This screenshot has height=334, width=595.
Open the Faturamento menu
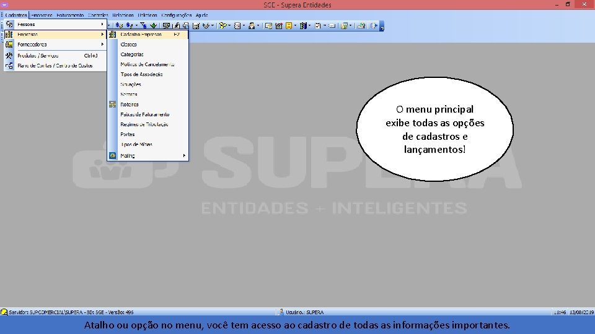click(x=70, y=15)
